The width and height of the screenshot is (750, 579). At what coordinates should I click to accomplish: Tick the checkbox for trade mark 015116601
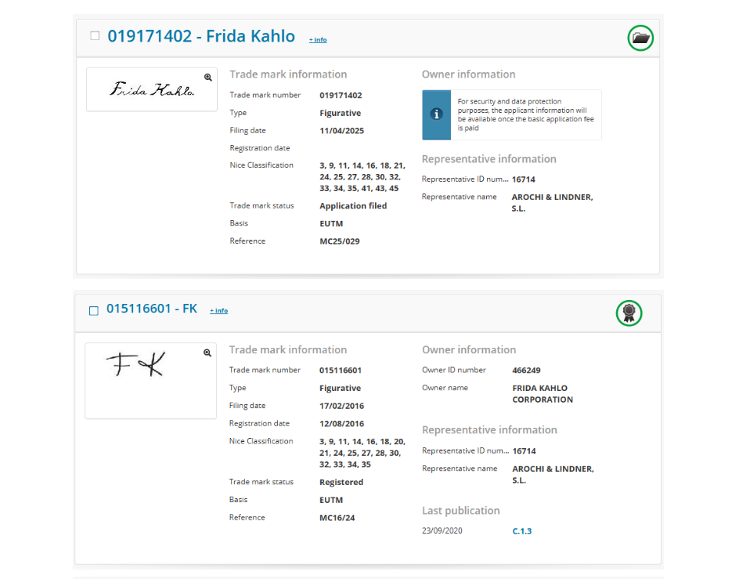[94, 311]
